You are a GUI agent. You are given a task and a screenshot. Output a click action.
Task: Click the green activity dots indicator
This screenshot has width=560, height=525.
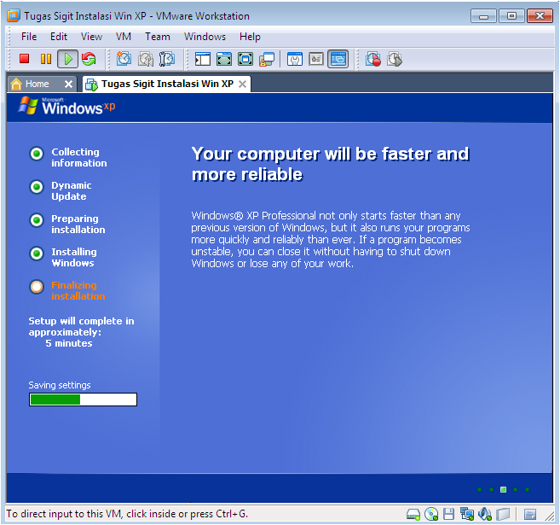(x=503, y=490)
